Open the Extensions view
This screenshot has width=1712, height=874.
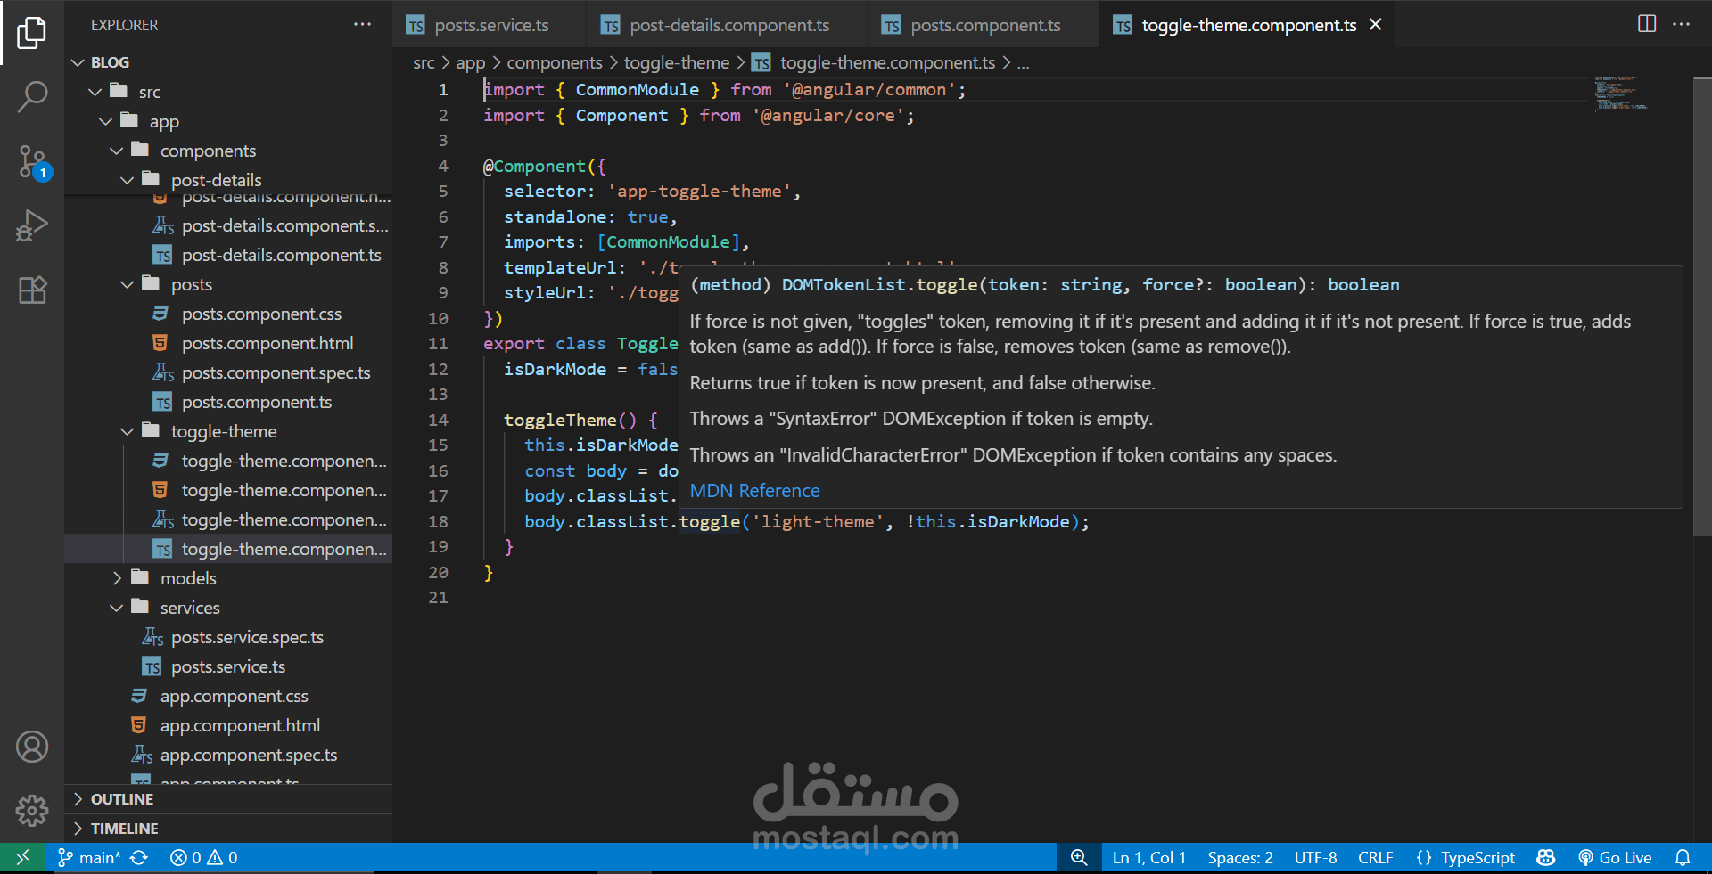pyautogui.click(x=32, y=290)
